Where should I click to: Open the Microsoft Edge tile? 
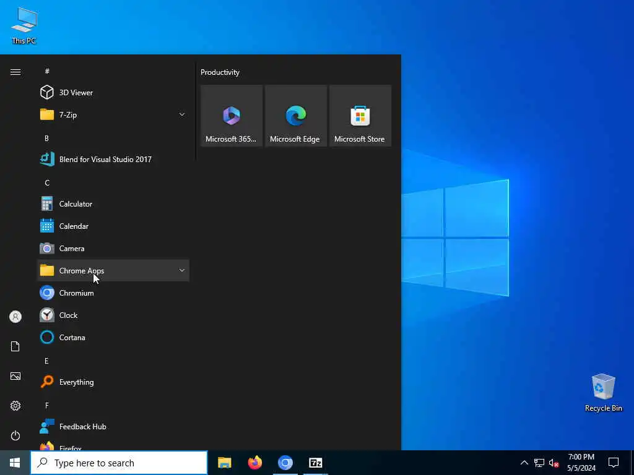[296, 116]
